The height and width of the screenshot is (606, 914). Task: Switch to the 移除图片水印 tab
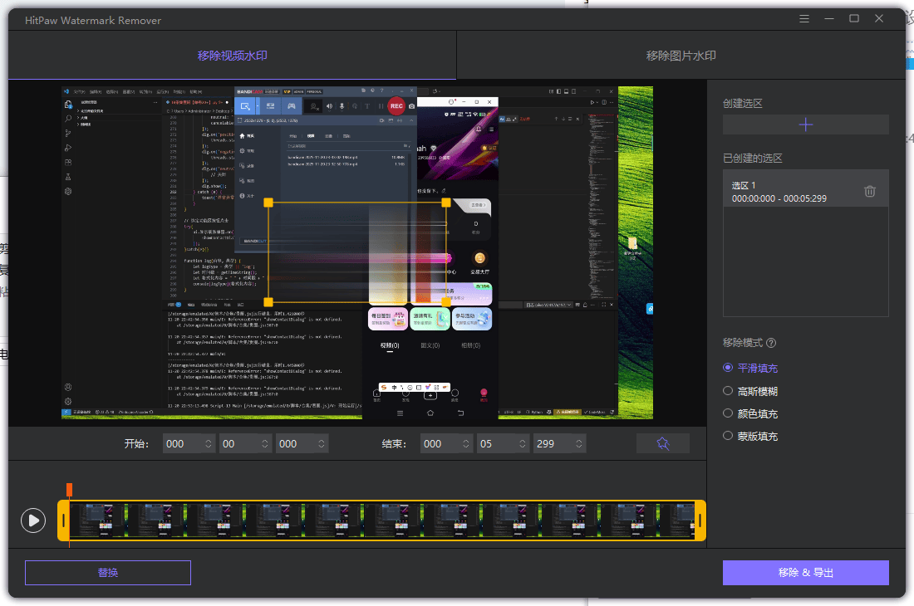(x=681, y=56)
